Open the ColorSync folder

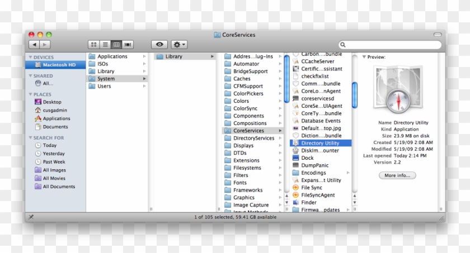(253, 108)
